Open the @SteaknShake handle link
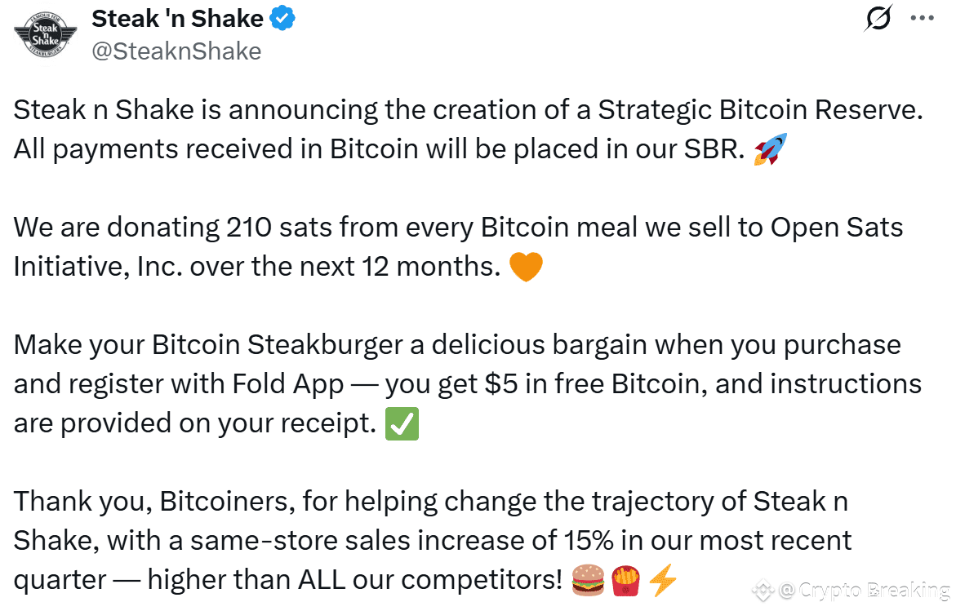The width and height of the screenshot is (956, 611). (x=176, y=51)
